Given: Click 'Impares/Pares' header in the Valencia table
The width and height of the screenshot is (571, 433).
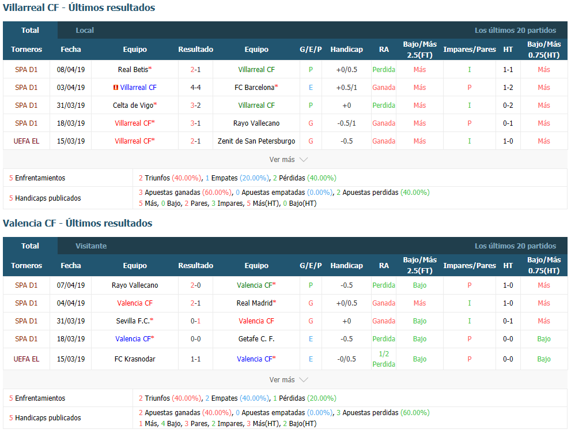Looking at the screenshot, I should pos(470,265).
